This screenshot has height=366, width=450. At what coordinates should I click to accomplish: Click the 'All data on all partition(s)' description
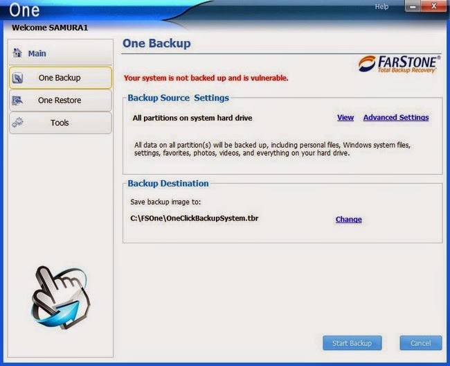point(272,149)
